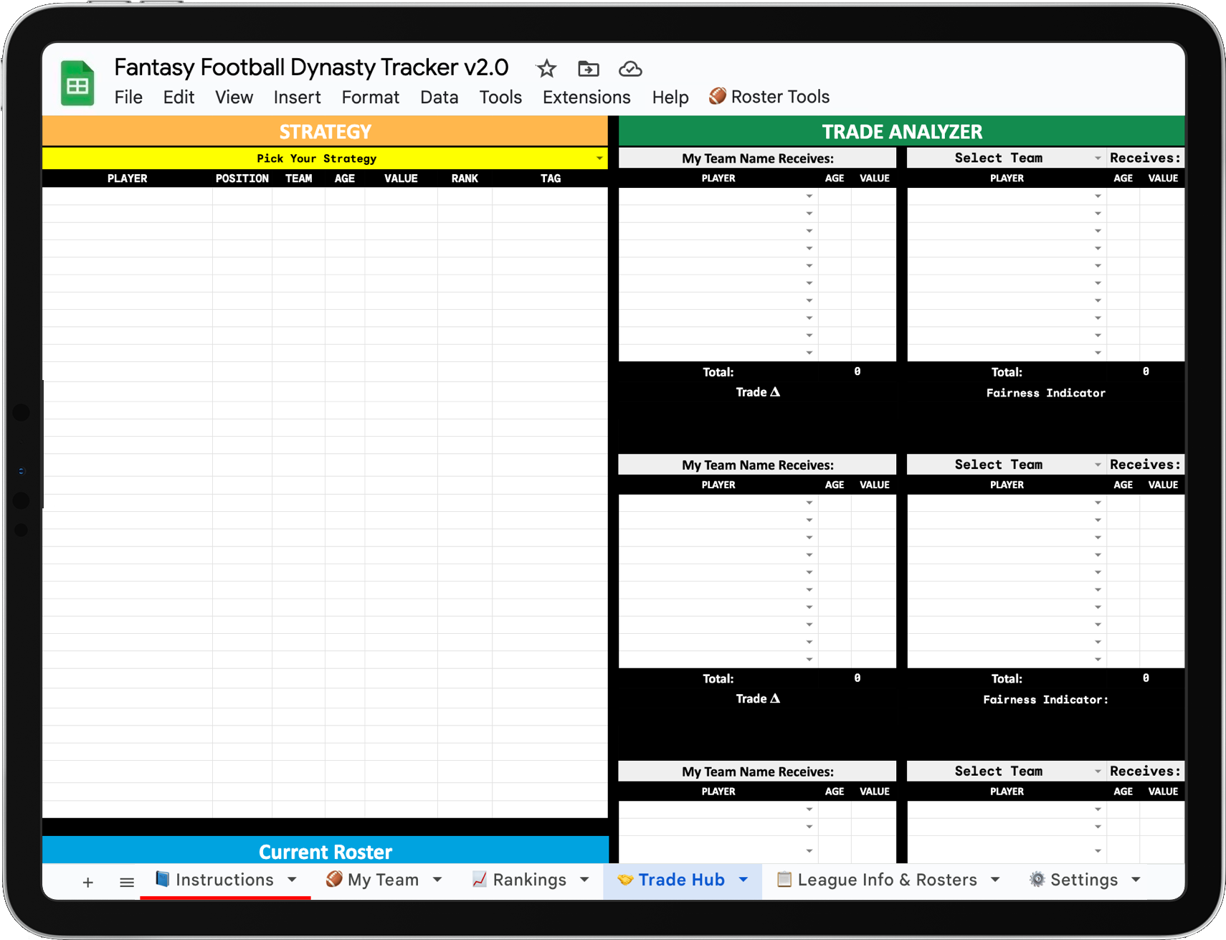Expand the Settings tab options arrow
1226x940 pixels.
pyautogui.click(x=1136, y=880)
